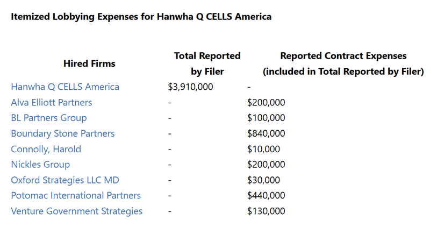
Task: Click the $10,000 contract expense value
Action: (263, 149)
